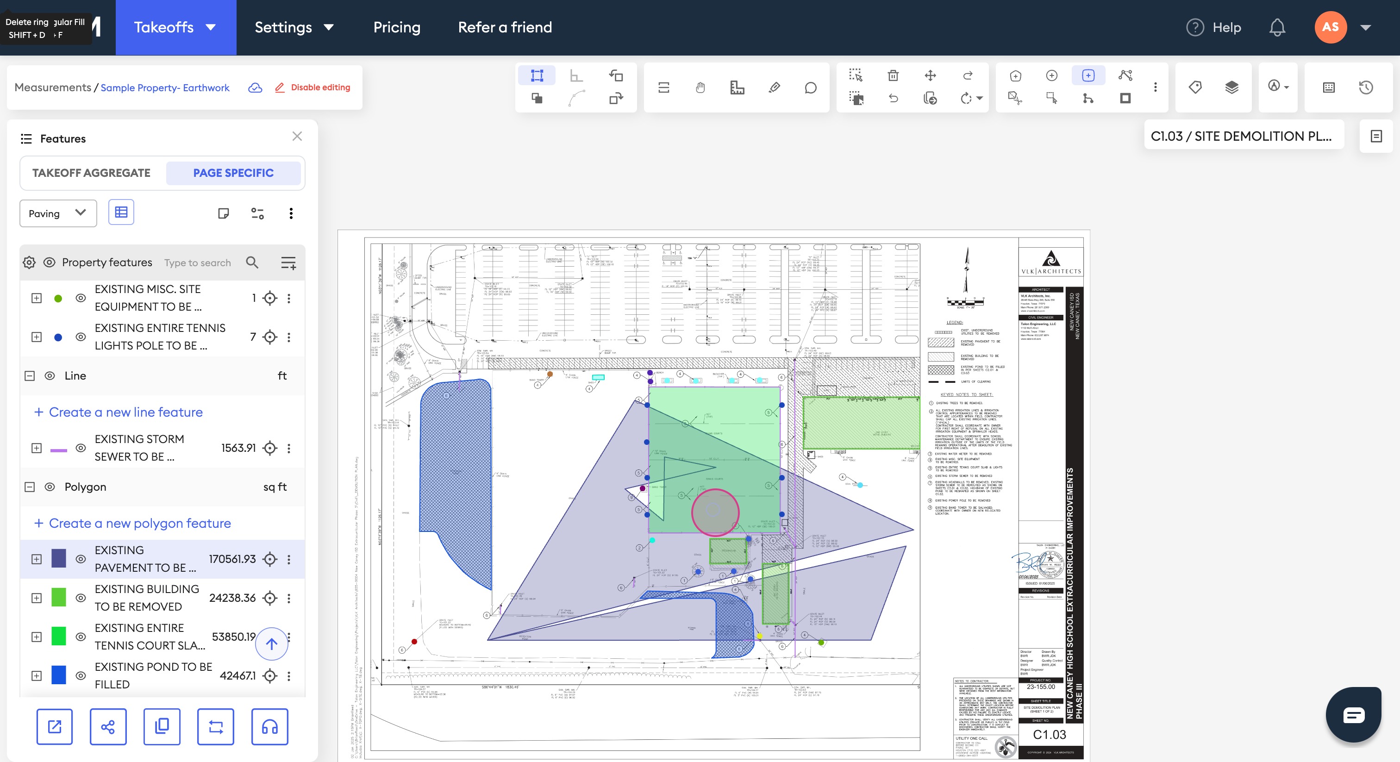The image size is (1400, 762).
Task: Open the Paving dropdown
Action: tap(57, 213)
